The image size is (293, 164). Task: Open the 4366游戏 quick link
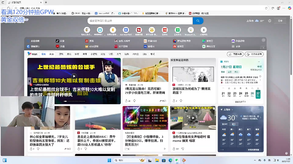92,47
